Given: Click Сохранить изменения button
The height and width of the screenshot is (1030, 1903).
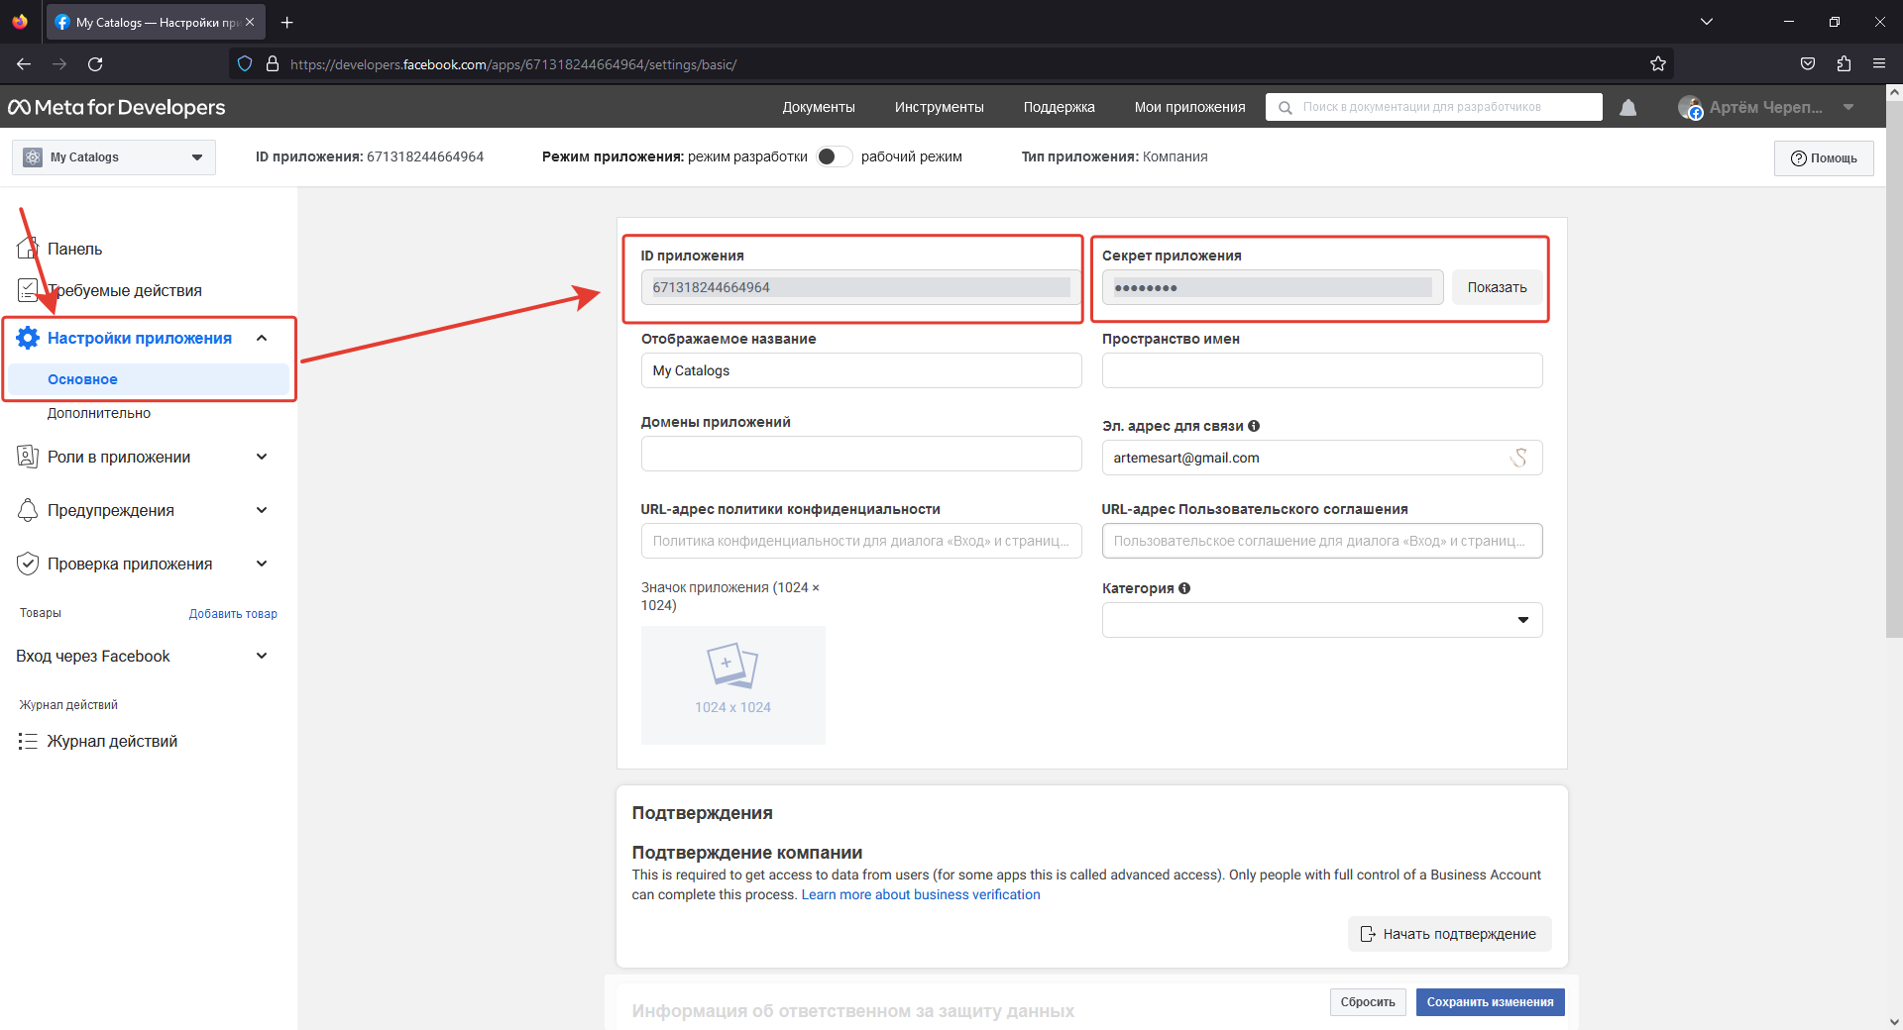Looking at the screenshot, I should (x=1490, y=1002).
